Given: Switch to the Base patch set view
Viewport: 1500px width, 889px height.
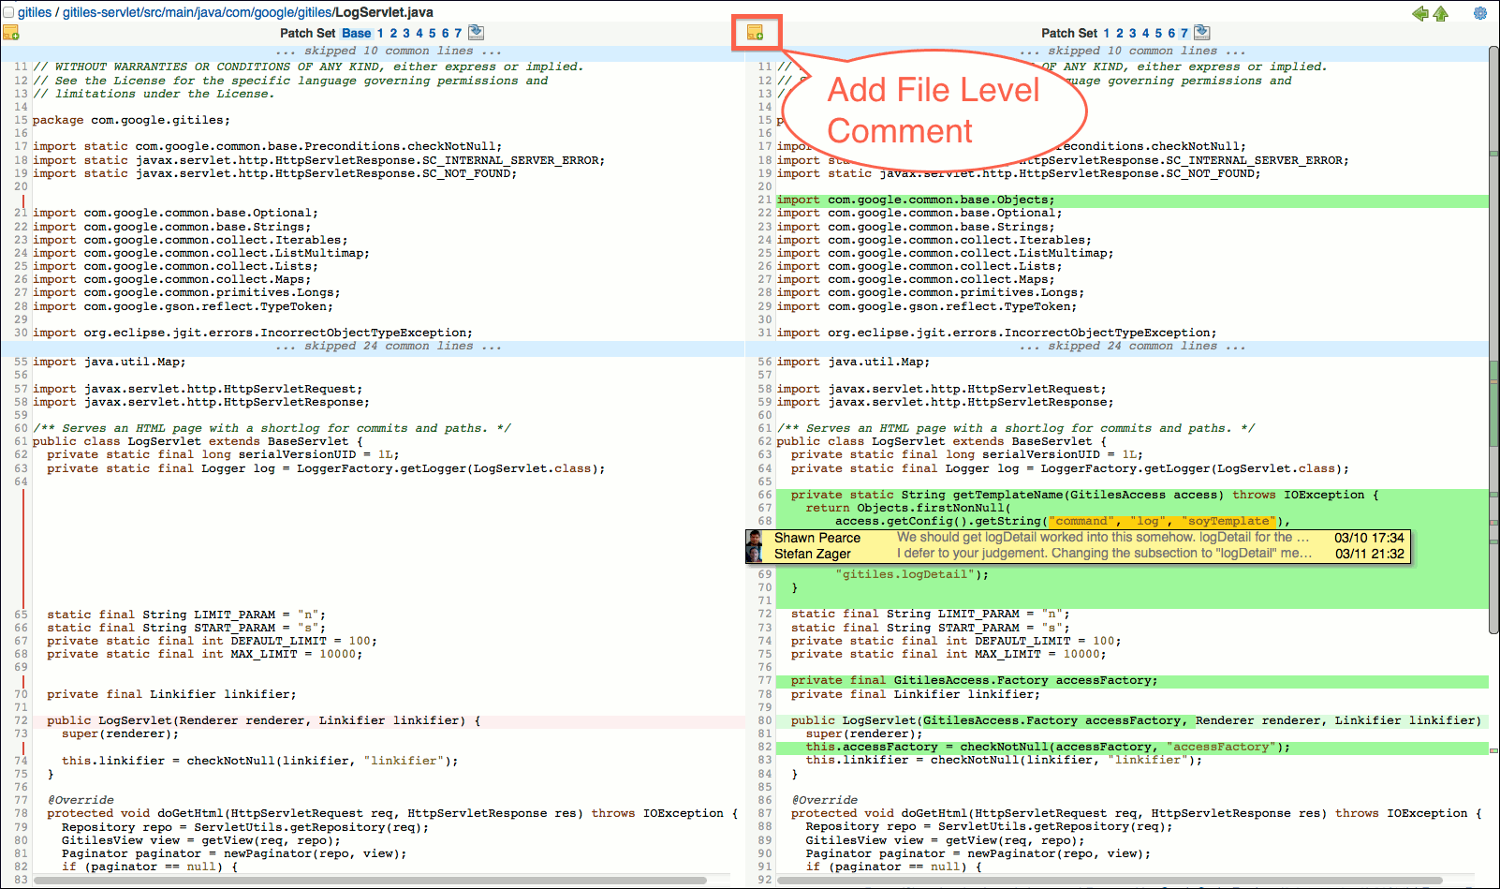Looking at the screenshot, I should coord(356,32).
